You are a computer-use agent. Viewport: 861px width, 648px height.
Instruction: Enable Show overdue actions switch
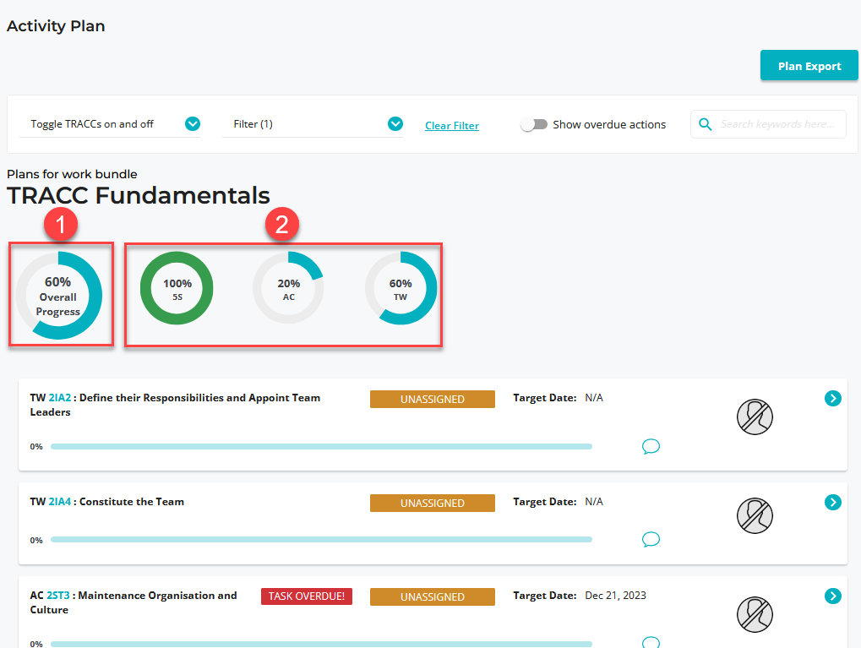pyautogui.click(x=534, y=124)
